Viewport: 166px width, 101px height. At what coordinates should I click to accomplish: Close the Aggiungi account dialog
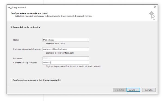(155, 7)
